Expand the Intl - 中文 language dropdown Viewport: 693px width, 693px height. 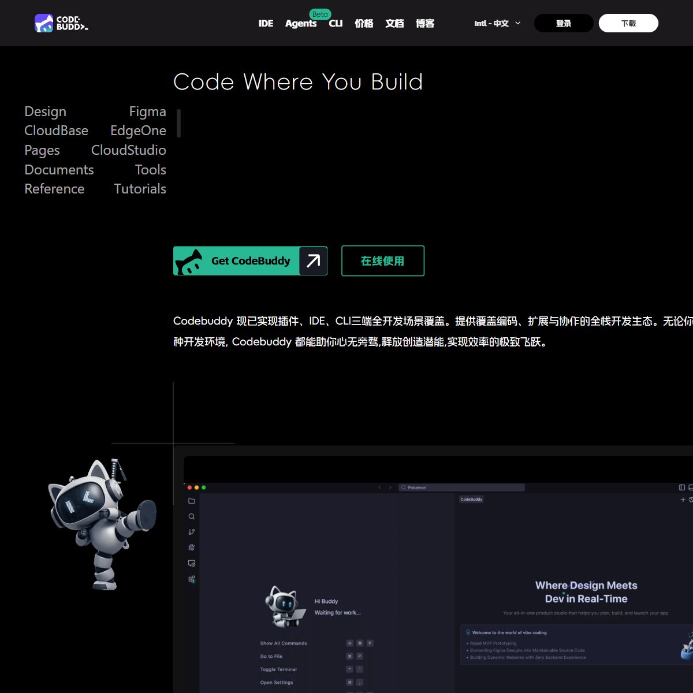click(497, 23)
